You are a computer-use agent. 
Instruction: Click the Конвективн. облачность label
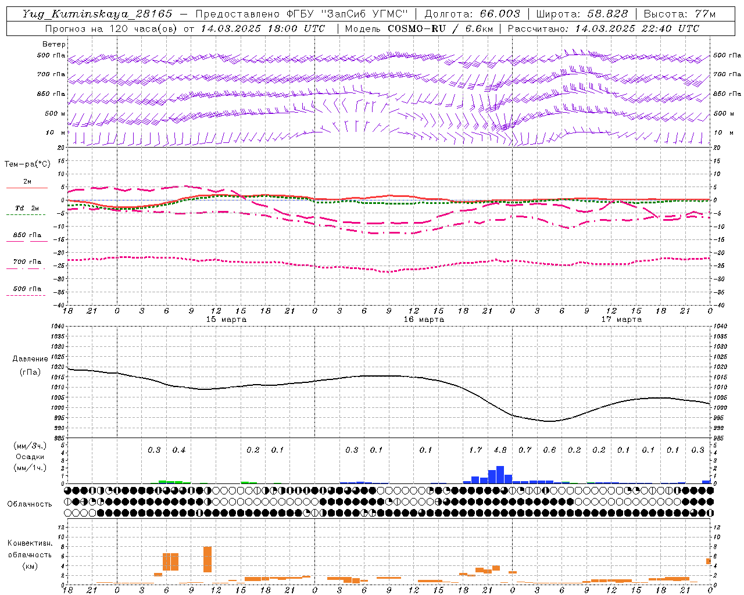pos(30,549)
